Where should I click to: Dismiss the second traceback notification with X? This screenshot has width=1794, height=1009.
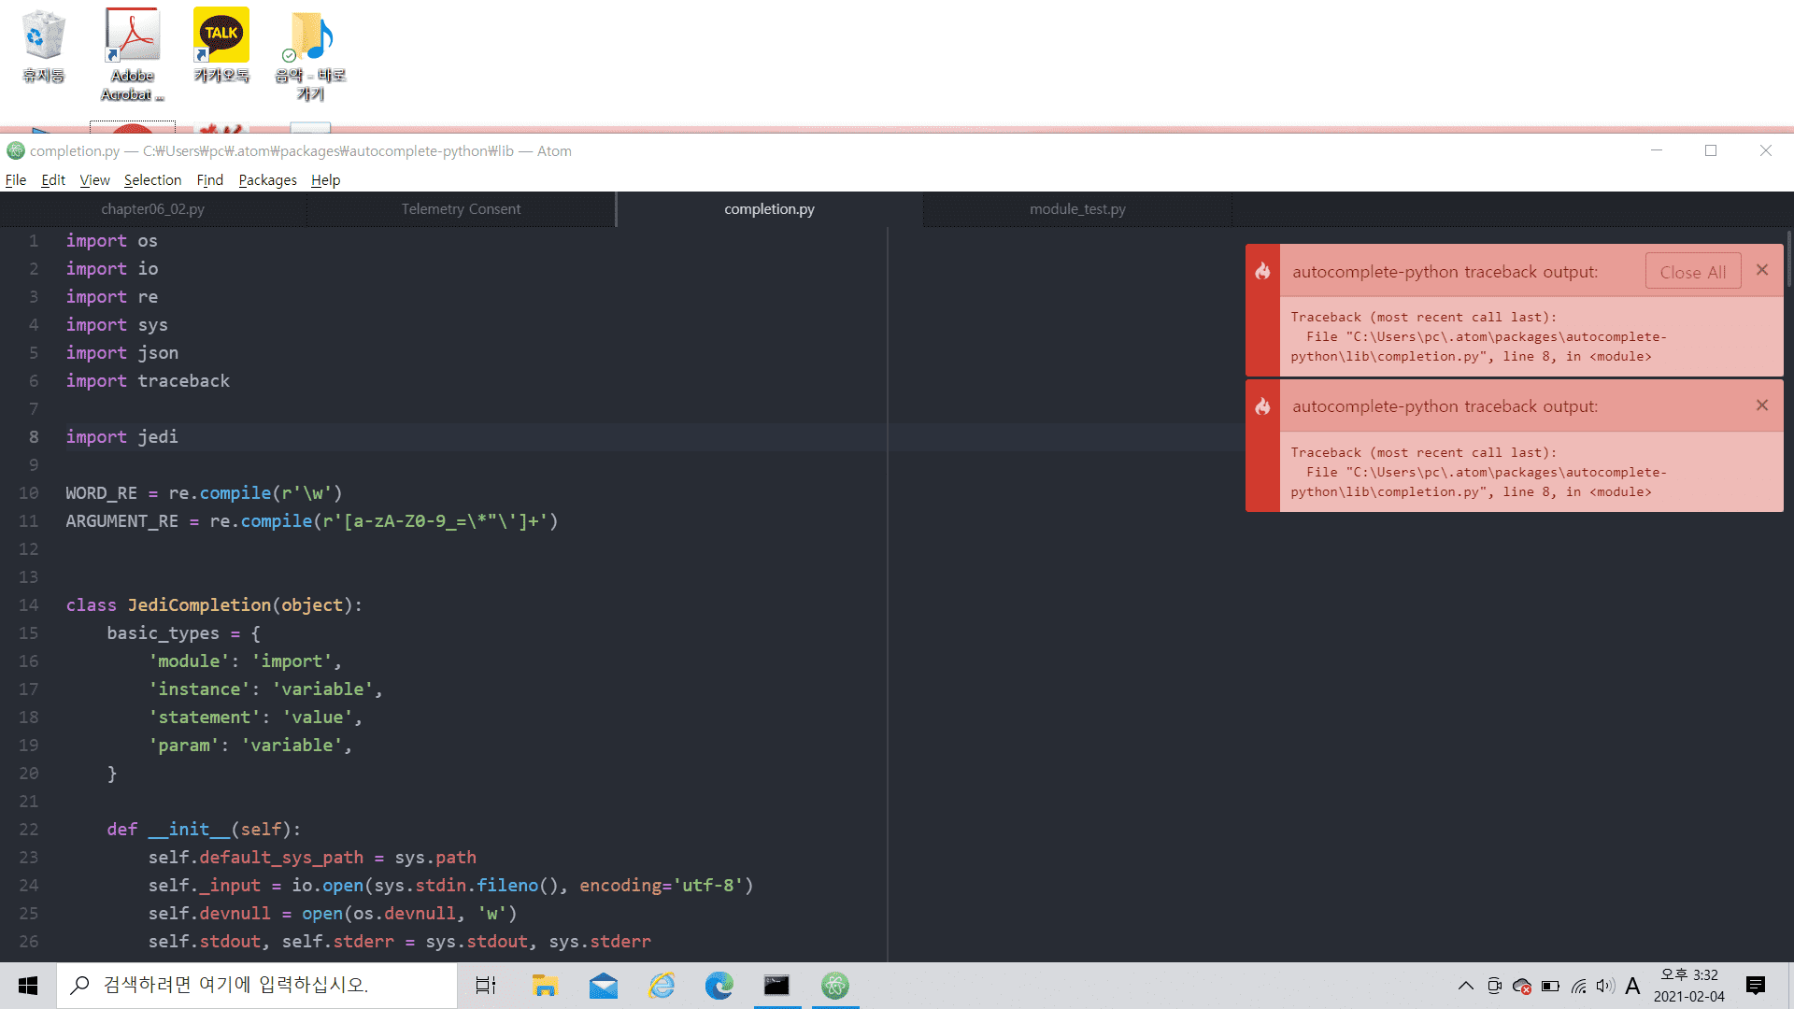point(1761,405)
